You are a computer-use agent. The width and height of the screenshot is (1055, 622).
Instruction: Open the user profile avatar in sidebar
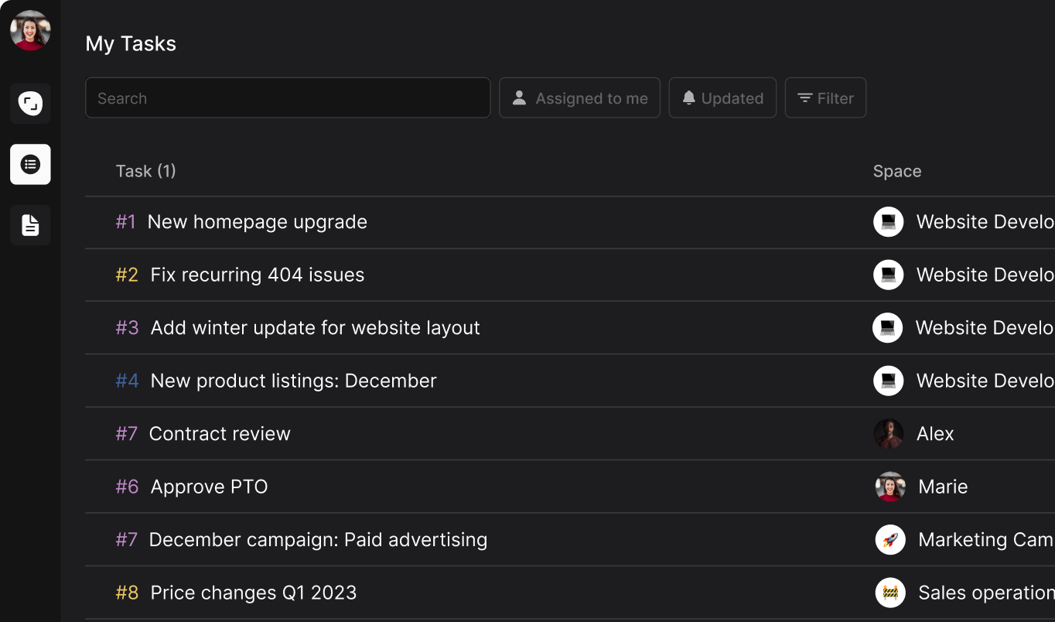[x=30, y=31]
